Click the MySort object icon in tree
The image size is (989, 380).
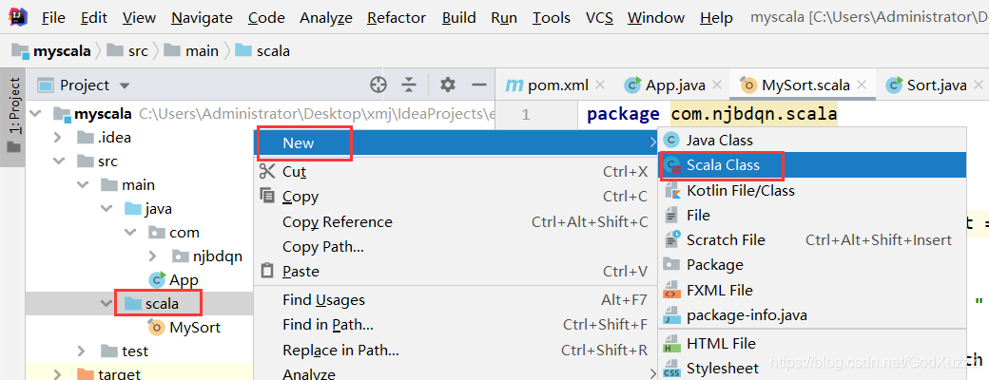pos(156,327)
